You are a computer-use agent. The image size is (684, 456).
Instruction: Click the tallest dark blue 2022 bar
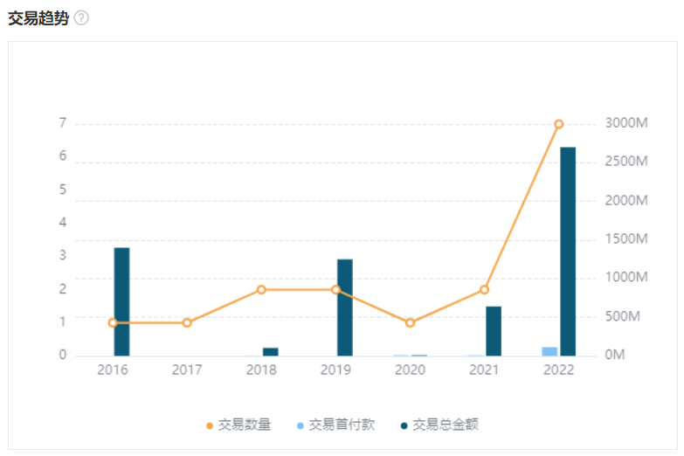(568, 252)
